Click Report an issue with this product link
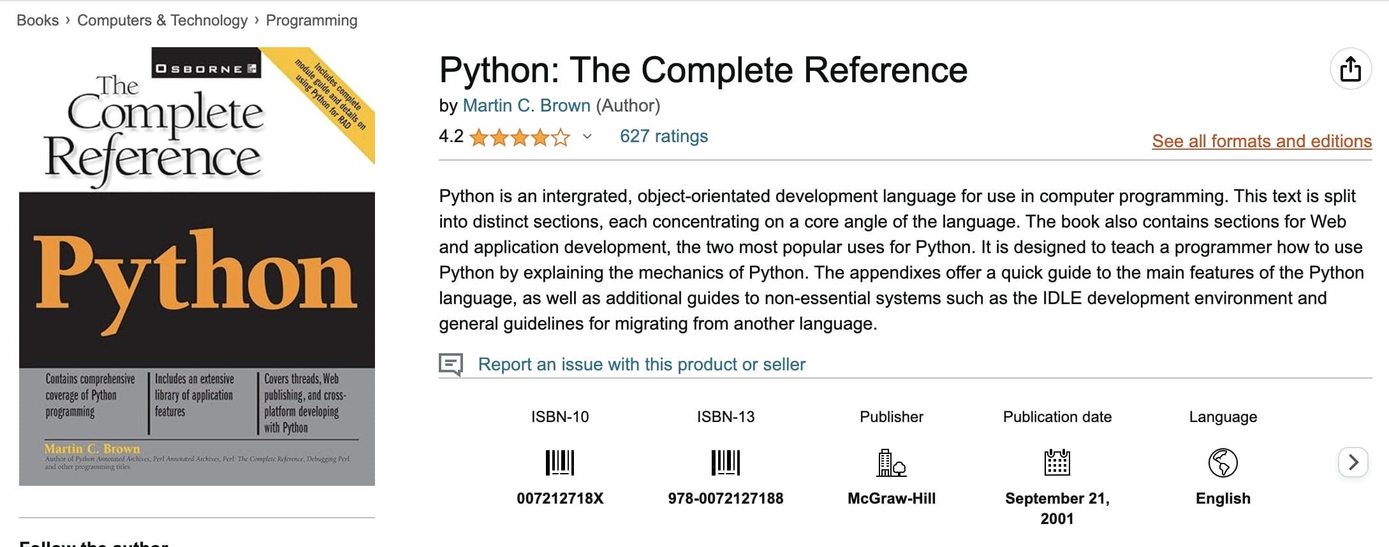 coord(642,365)
